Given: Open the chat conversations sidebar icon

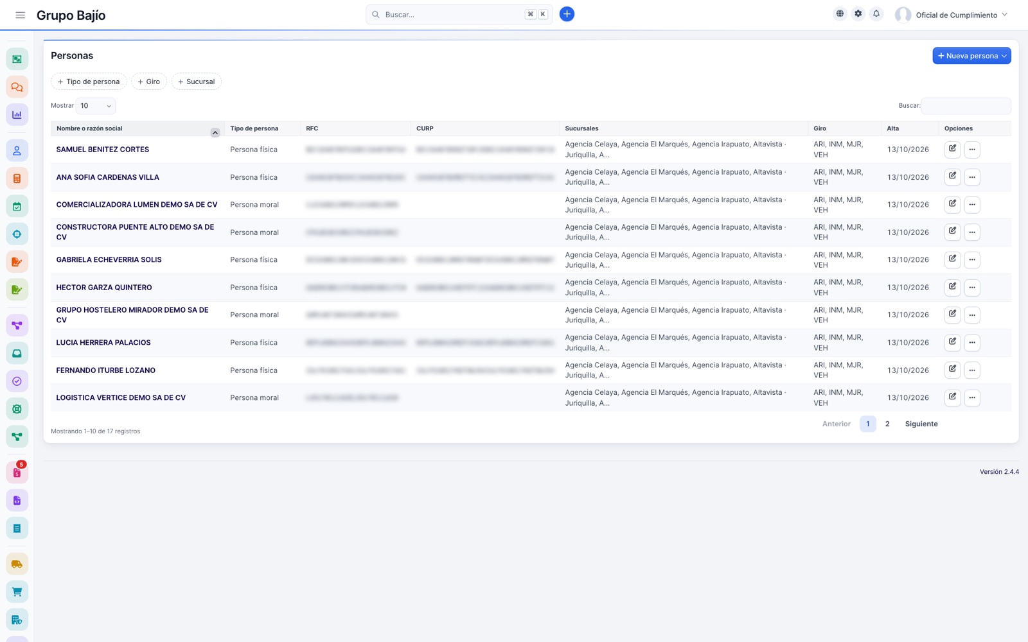Looking at the screenshot, I should coord(17,87).
